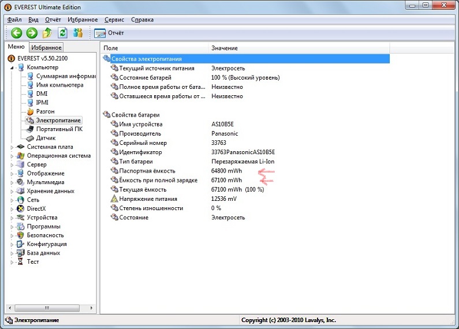Click the Сервер icon in the tree
The height and width of the screenshot is (329, 459).
pyautogui.click(x=20, y=164)
